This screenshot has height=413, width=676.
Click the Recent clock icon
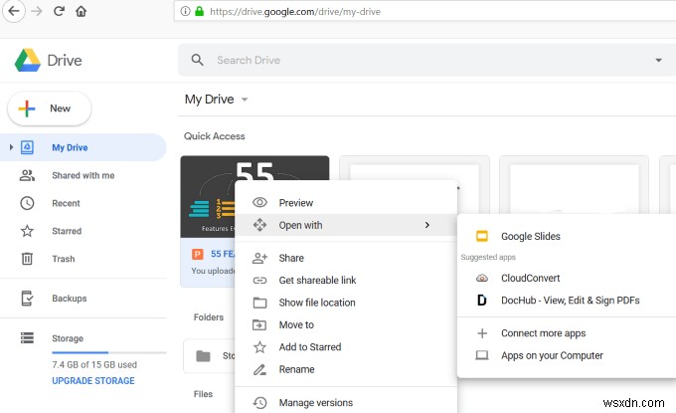(x=27, y=203)
